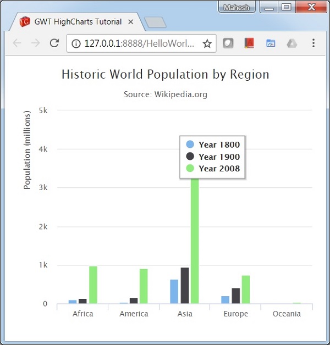Toggle Year 1800 series in legend
This screenshot has width=330, height=345.
tap(213, 145)
